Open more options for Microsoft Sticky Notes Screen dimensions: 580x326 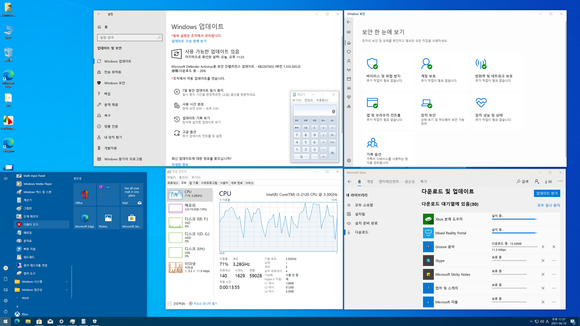click(554, 274)
